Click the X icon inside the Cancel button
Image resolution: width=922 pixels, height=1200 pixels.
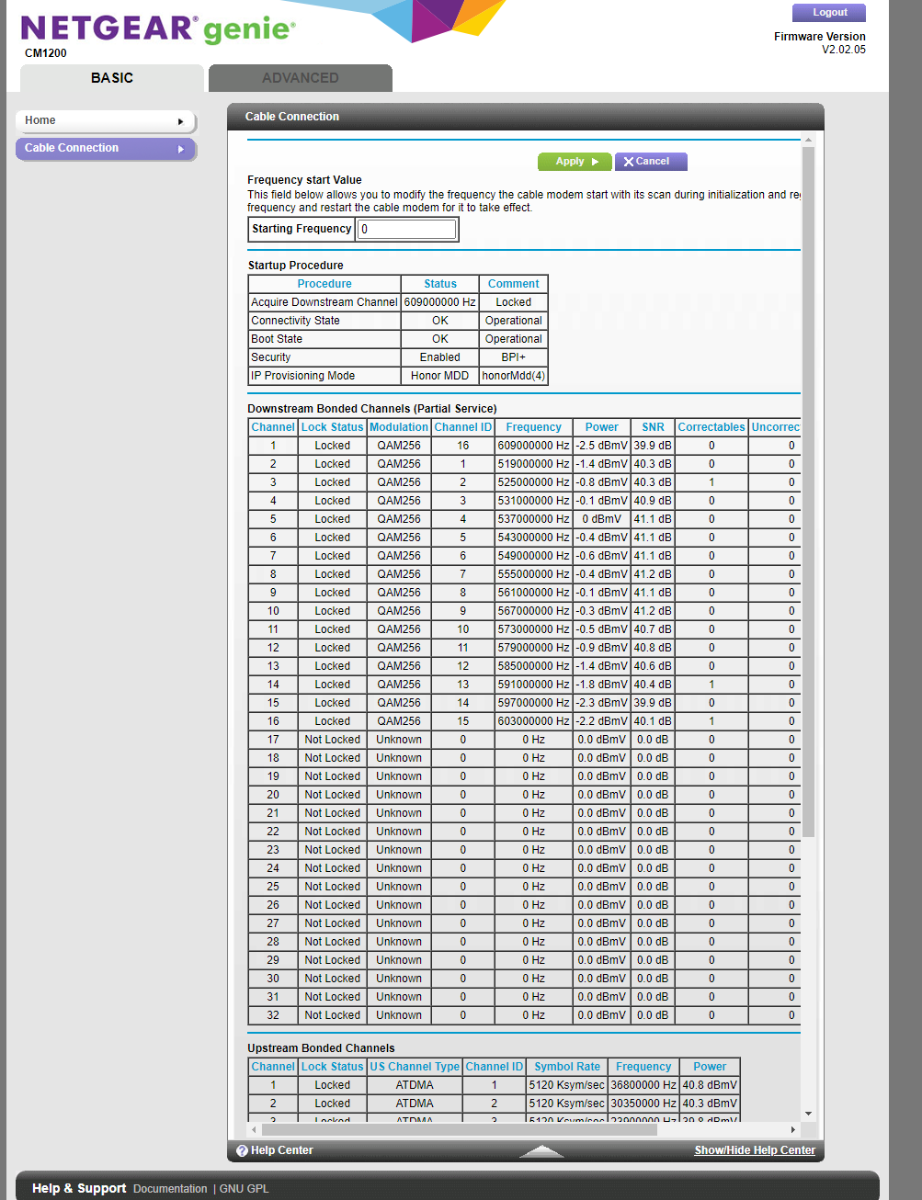(628, 161)
